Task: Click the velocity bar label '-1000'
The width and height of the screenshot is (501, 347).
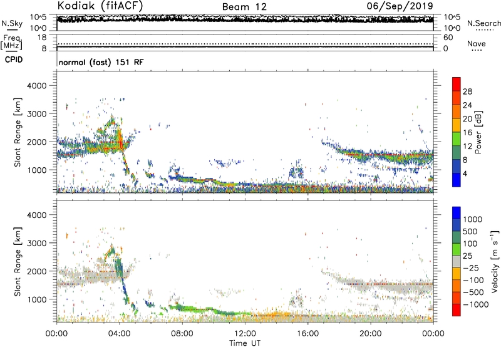Action: [475, 304]
